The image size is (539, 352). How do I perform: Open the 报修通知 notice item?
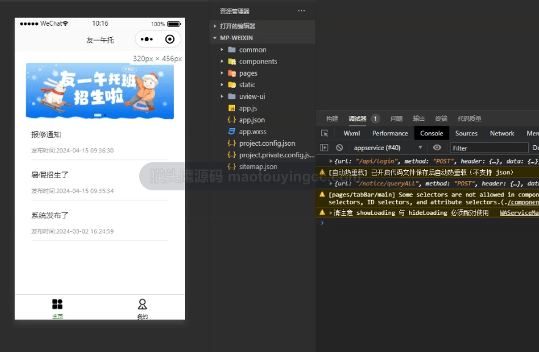pos(99,142)
